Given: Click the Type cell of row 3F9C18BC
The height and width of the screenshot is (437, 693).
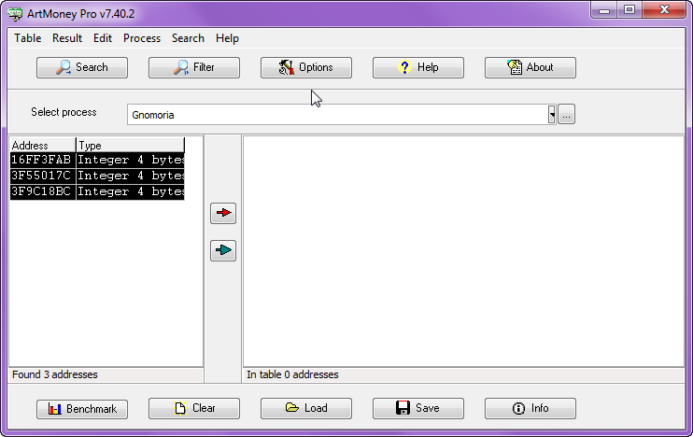Looking at the screenshot, I should coord(131,191).
